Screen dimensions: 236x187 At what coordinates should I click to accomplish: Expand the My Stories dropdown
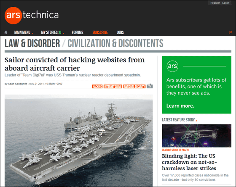tap(53, 32)
